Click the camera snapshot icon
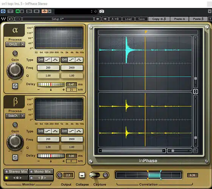212x189 pixels. [102, 11]
